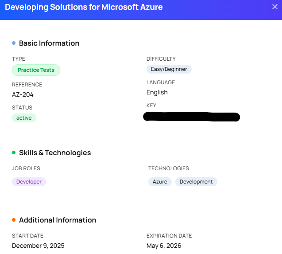Select the Development technology tag

(196, 182)
